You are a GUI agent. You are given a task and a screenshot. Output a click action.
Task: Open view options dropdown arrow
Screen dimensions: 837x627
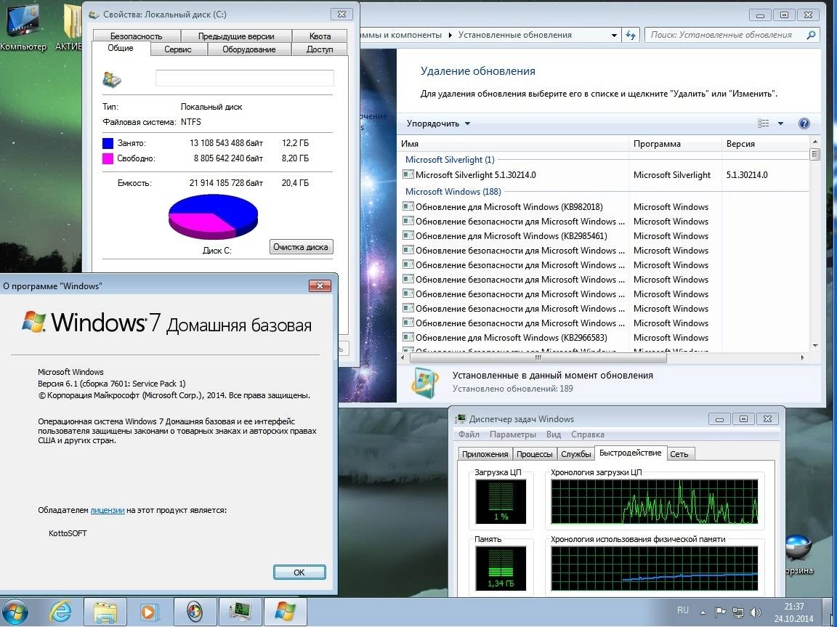click(x=780, y=124)
